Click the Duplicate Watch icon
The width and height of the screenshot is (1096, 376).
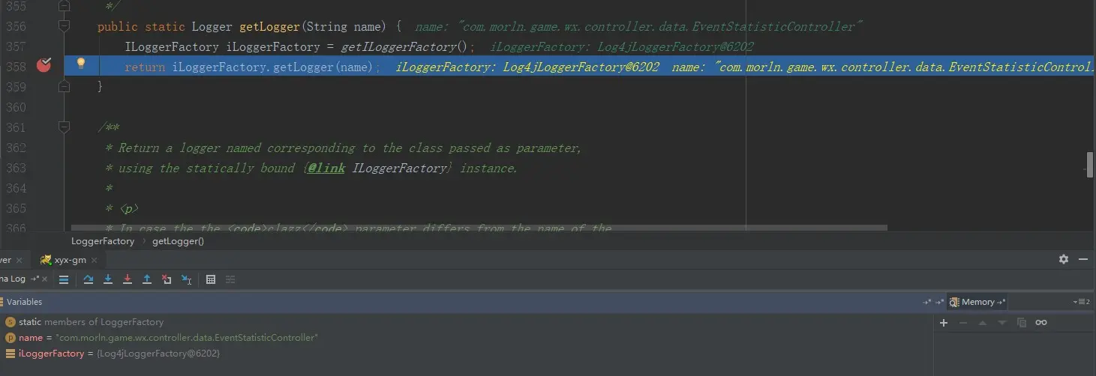point(1021,322)
